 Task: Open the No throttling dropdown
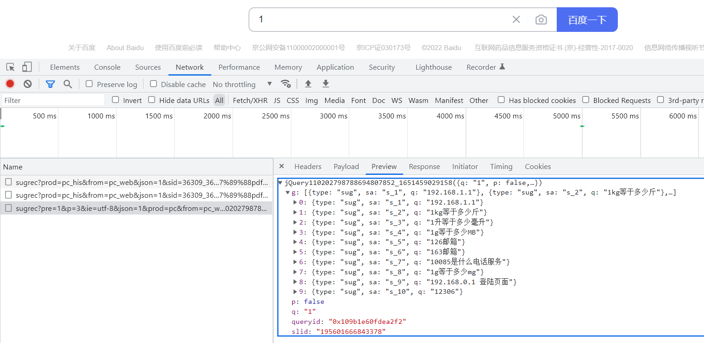click(x=242, y=84)
